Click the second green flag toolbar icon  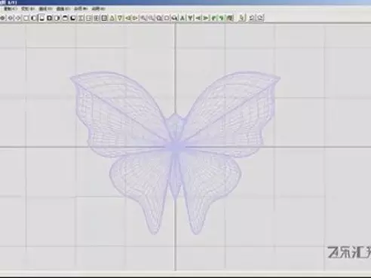tap(222, 18)
